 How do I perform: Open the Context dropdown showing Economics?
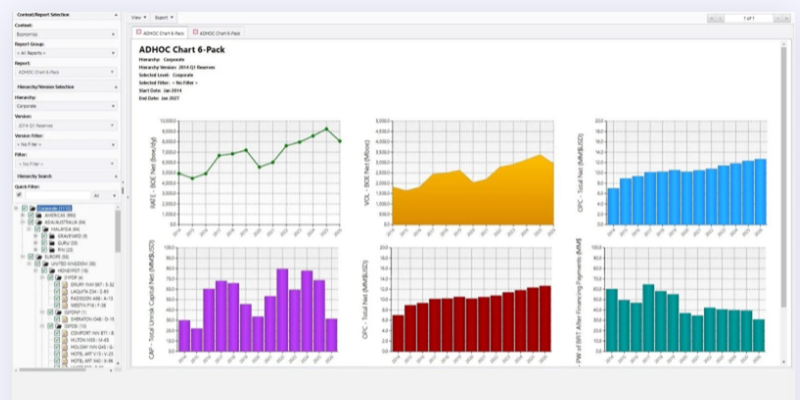66,34
